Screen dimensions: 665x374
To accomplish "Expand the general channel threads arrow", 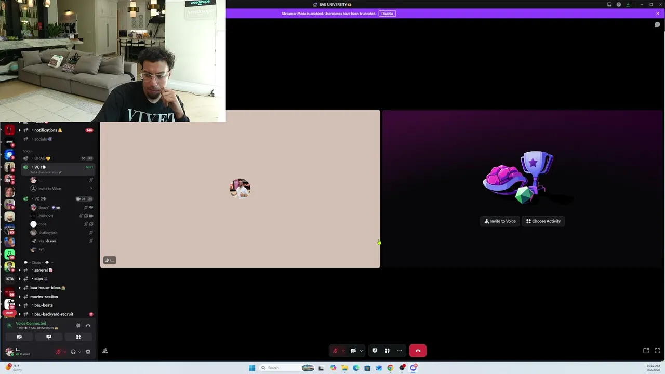I will point(20,270).
